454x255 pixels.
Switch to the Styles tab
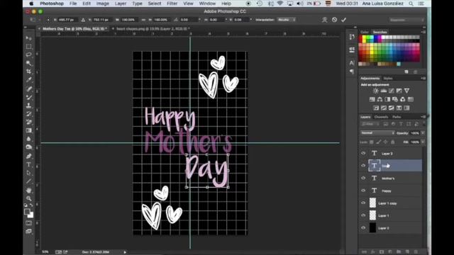[x=388, y=79]
